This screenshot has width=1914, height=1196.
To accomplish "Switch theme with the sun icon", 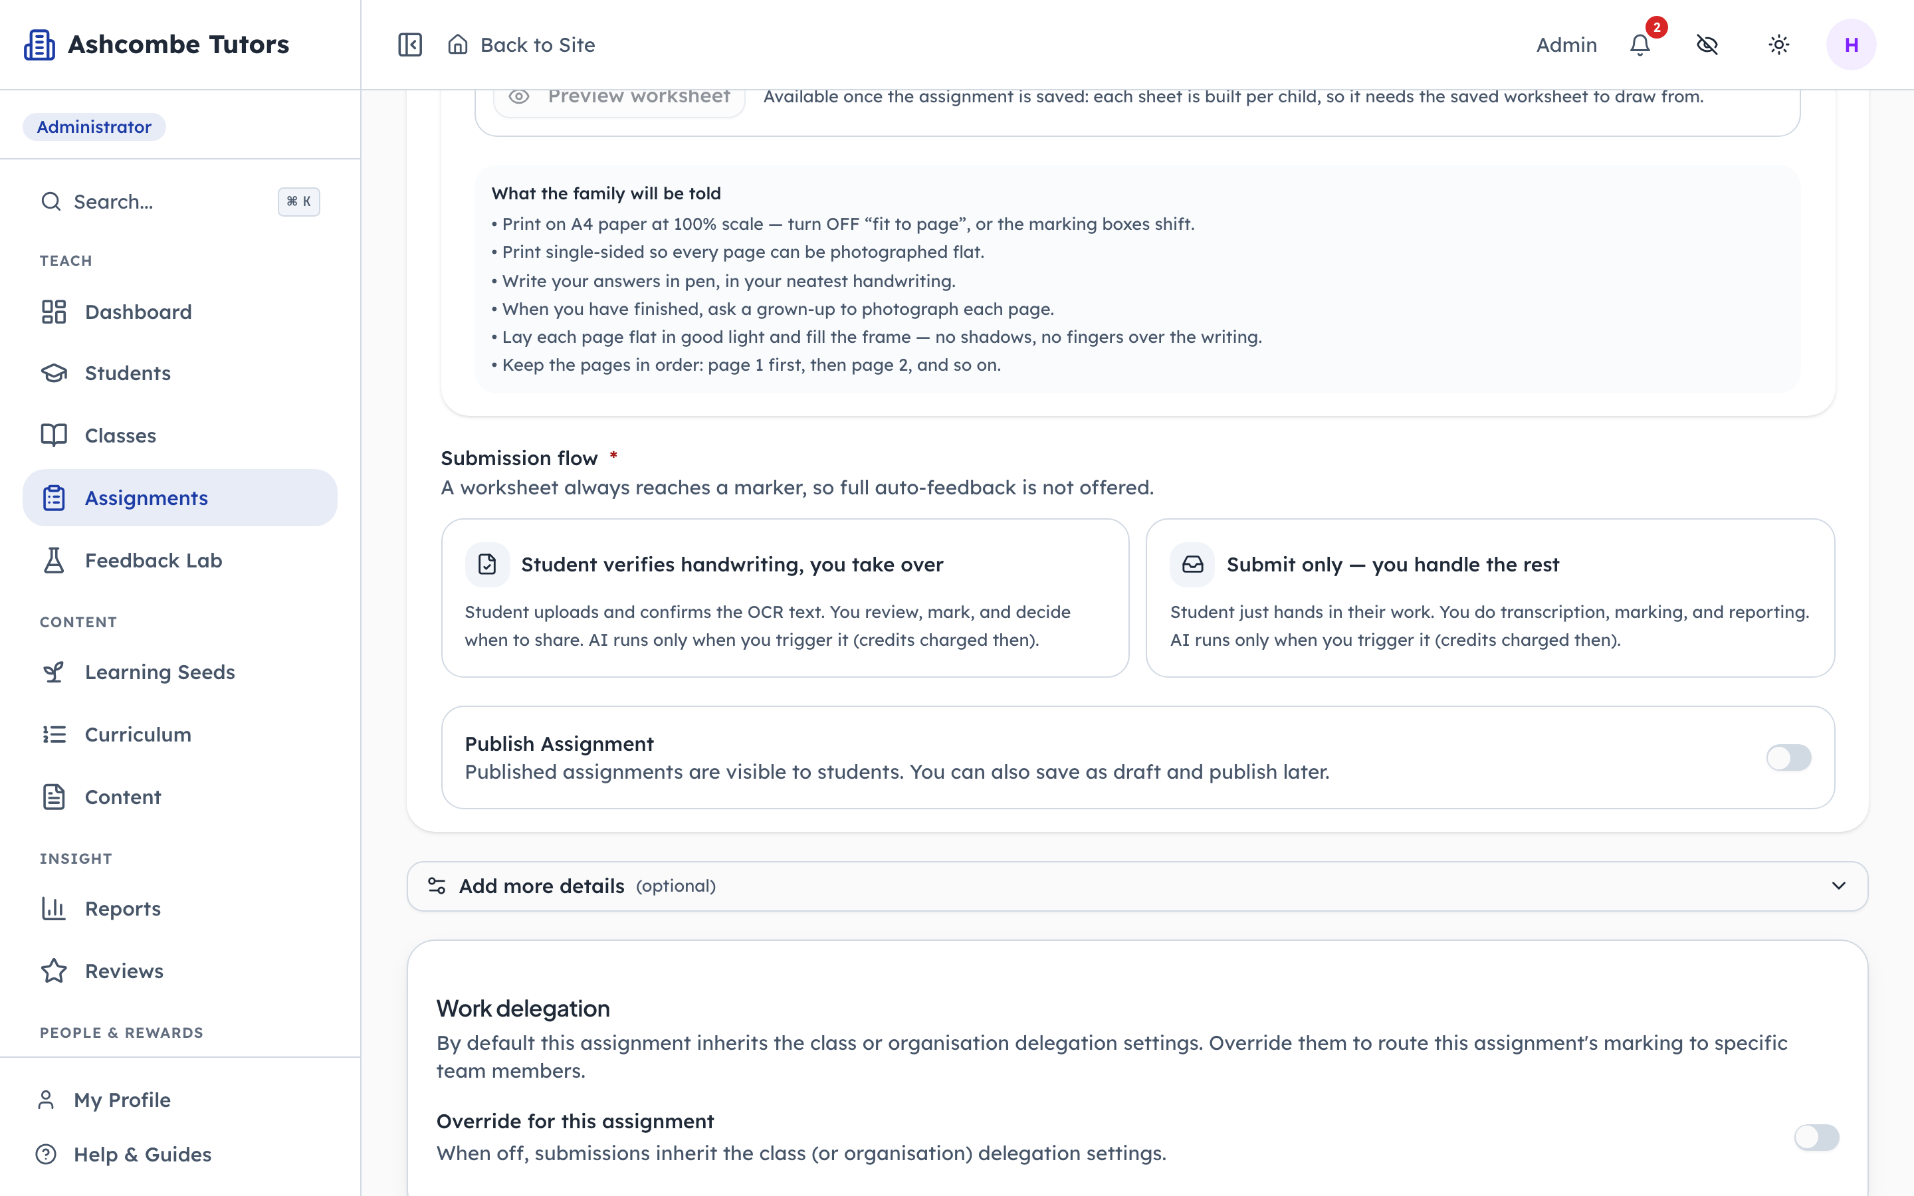I will 1778,45.
